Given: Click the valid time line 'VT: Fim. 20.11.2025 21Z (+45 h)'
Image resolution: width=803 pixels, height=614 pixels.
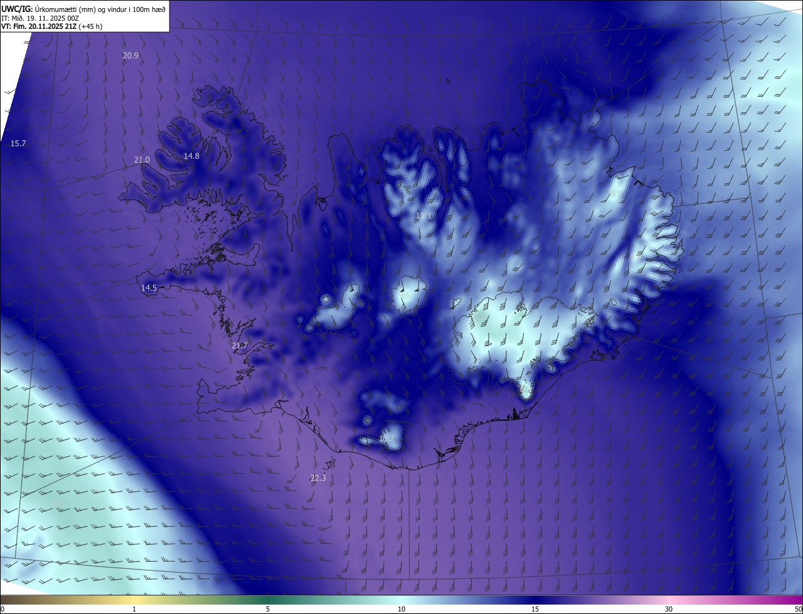Looking at the screenshot, I should (51, 26).
